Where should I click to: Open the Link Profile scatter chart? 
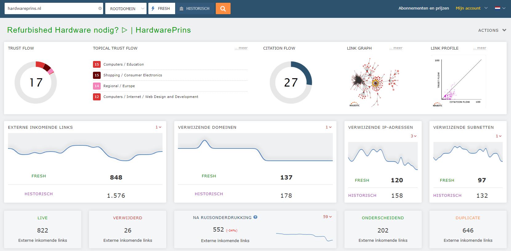click(459, 82)
